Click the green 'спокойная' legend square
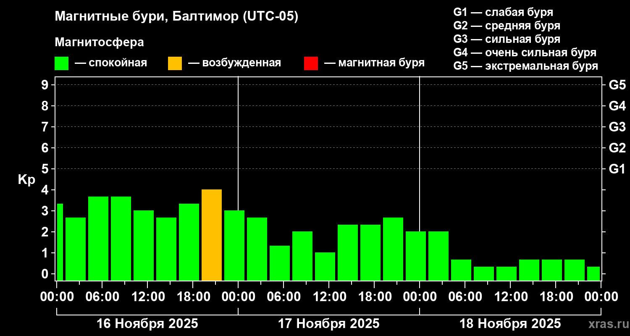Image resolution: width=630 pixels, height=336 pixels. pyautogui.click(x=62, y=63)
